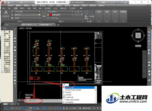This screenshot has height=111, width=152.
Task: Click the dynamic input box showing LA
Action: point(66,85)
